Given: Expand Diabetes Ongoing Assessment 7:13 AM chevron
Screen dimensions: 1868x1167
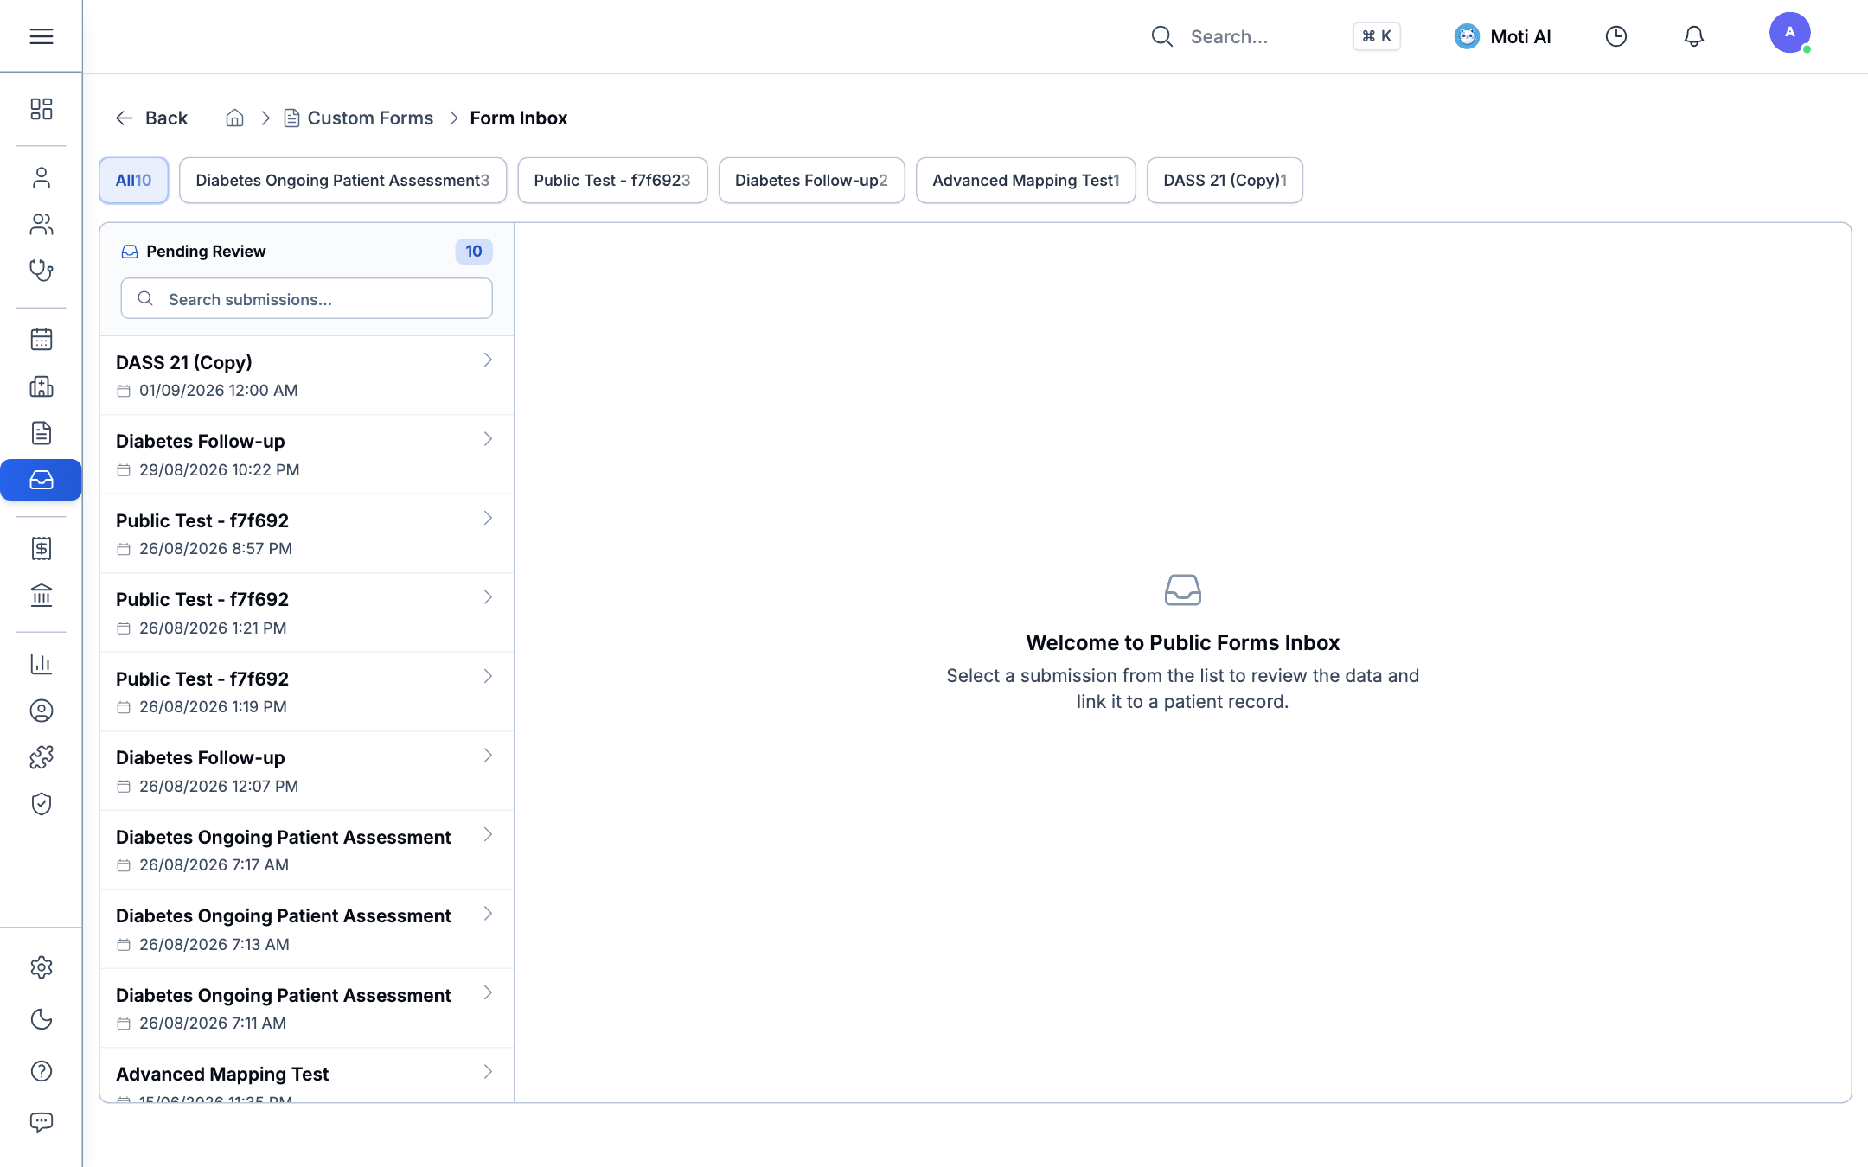Looking at the screenshot, I should tap(488, 914).
